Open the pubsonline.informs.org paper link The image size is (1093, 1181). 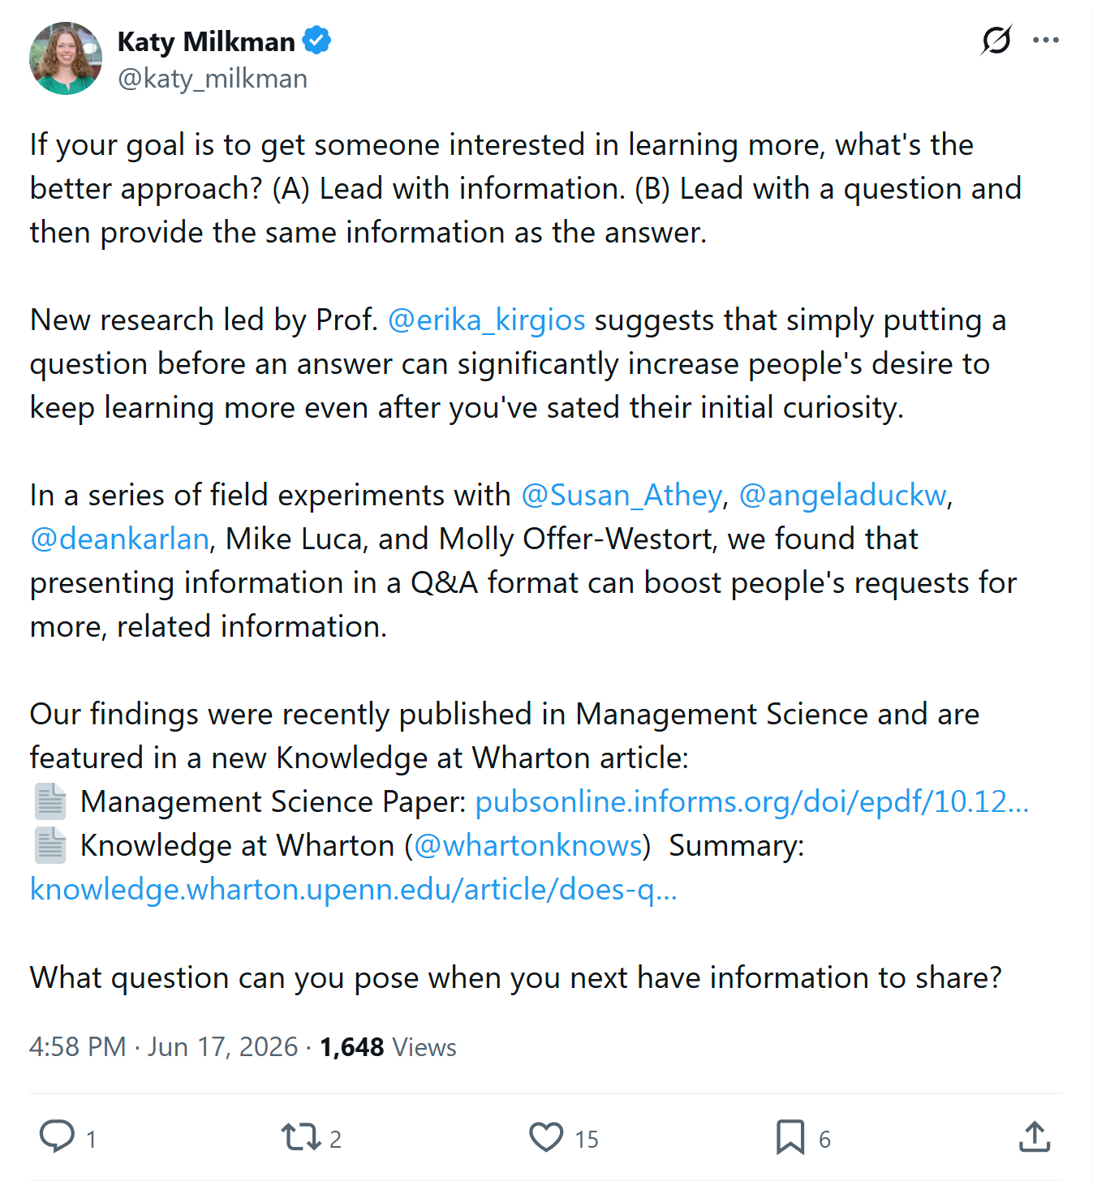[x=751, y=801]
